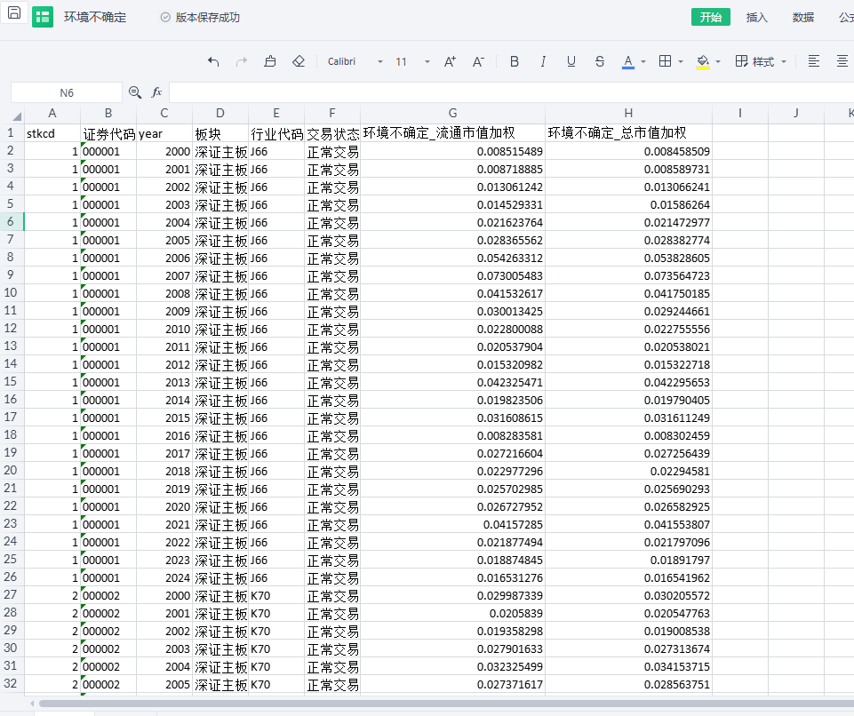Toggle italic formatting
Image resolution: width=854 pixels, height=716 pixels.
point(542,61)
